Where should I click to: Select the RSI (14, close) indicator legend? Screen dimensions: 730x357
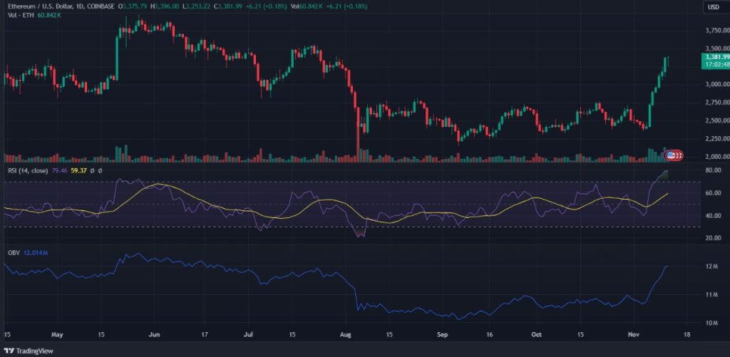(x=28, y=171)
